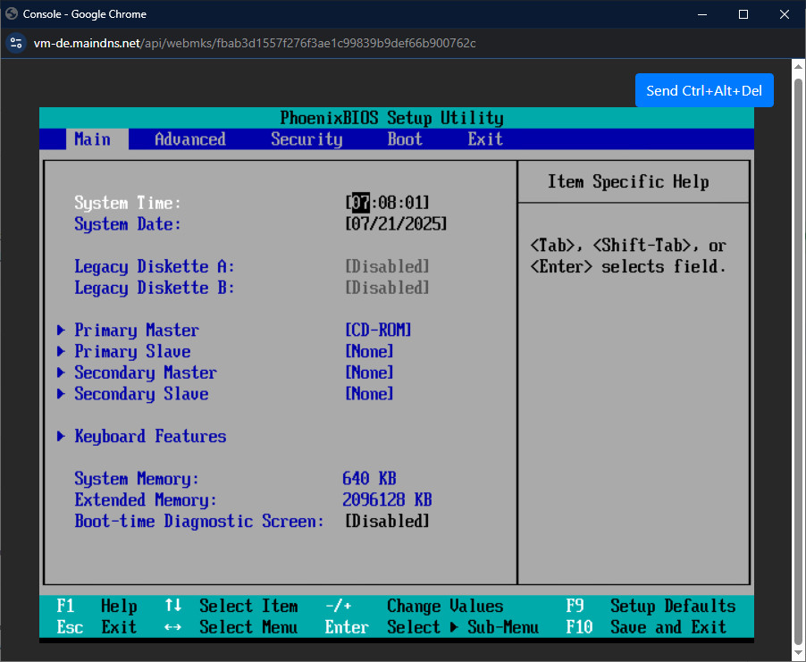806x662 pixels.
Task: Toggle Legacy Diskette A Disabled value
Action: pos(387,267)
